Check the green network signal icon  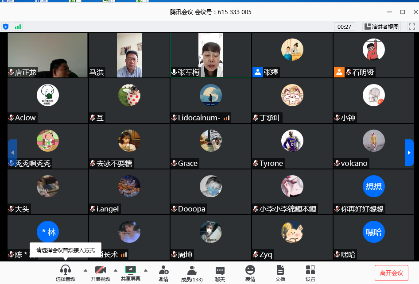click(18, 27)
